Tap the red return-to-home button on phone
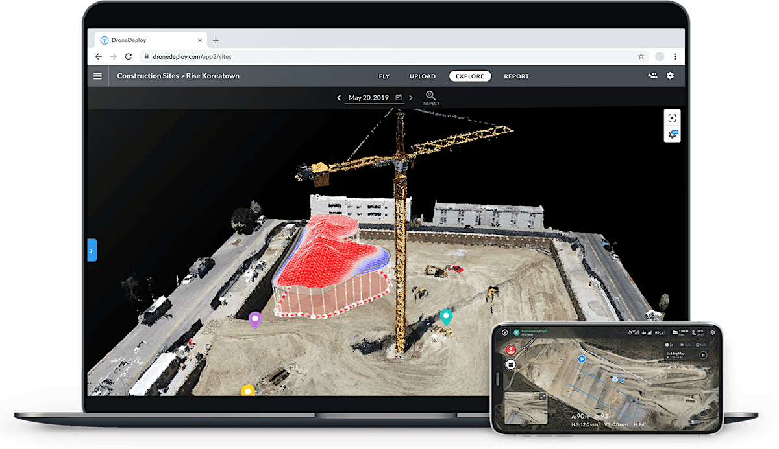779x449 pixels. click(511, 350)
